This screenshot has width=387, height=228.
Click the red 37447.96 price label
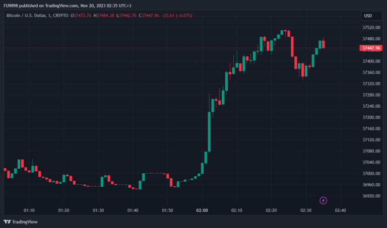tap(370, 48)
